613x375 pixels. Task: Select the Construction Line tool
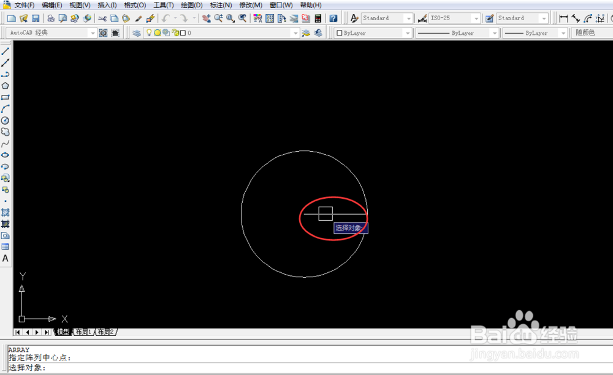[x=5, y=62]
